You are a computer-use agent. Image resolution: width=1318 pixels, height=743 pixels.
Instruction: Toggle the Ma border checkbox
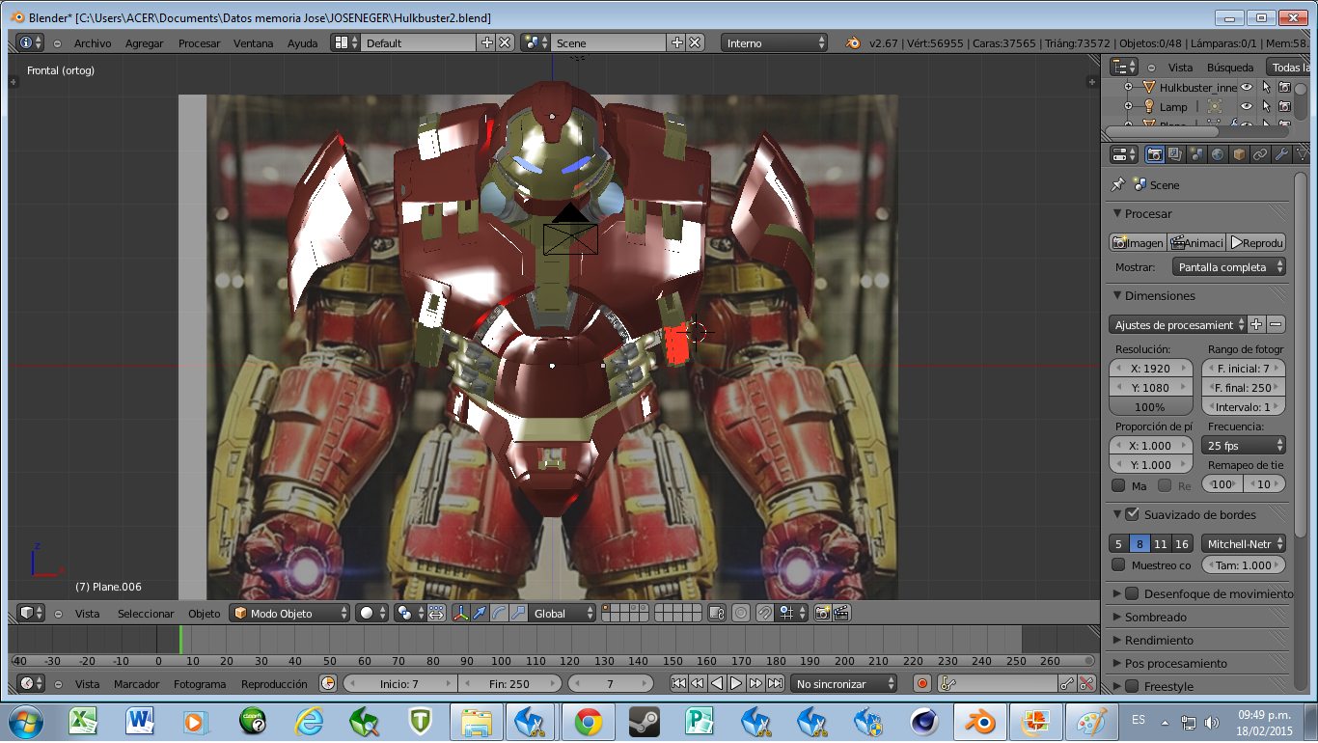click(1118, 485)
